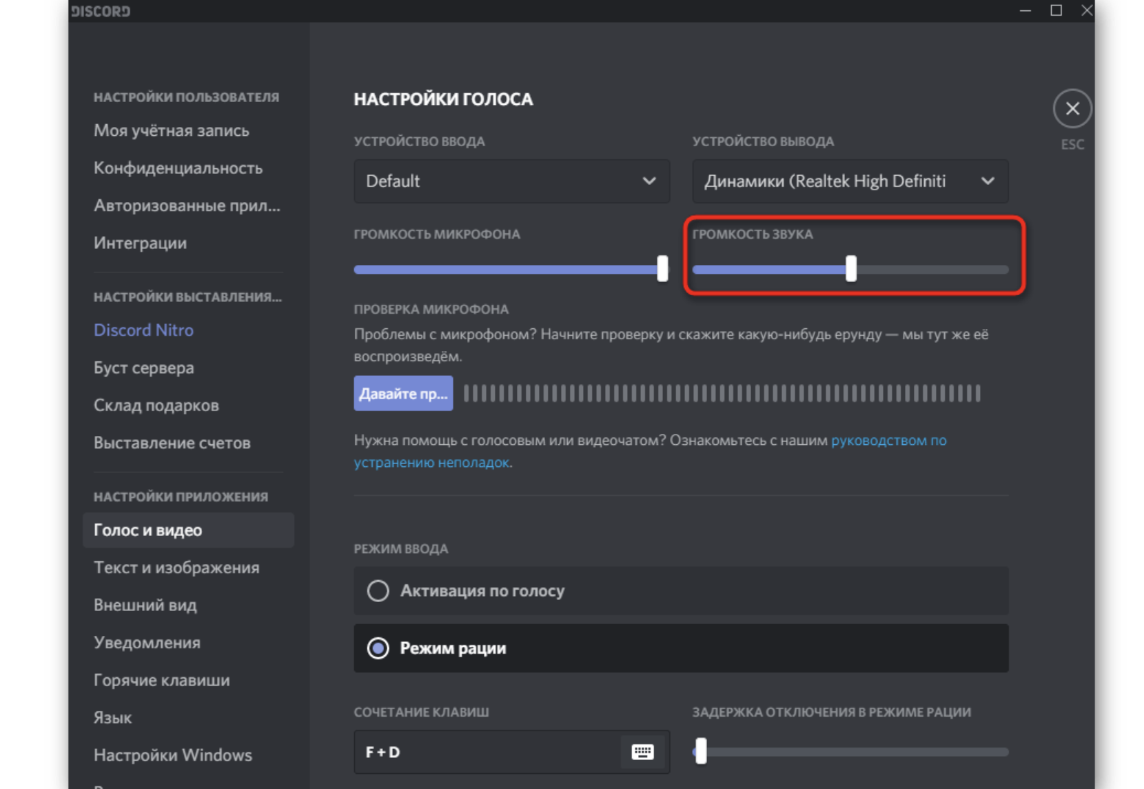Close settings with the ESC circle button
Viewport: 1144px width, 789px height.
click(x=1072, y=109)
